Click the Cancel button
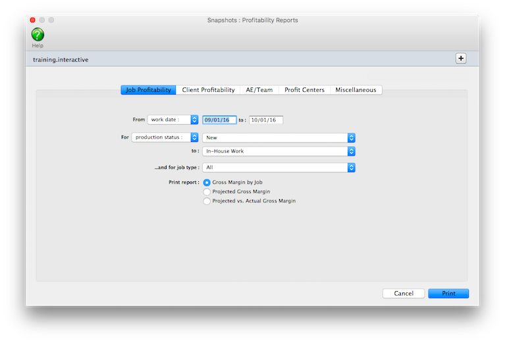 pyautogui.click(x=403, y=294)
